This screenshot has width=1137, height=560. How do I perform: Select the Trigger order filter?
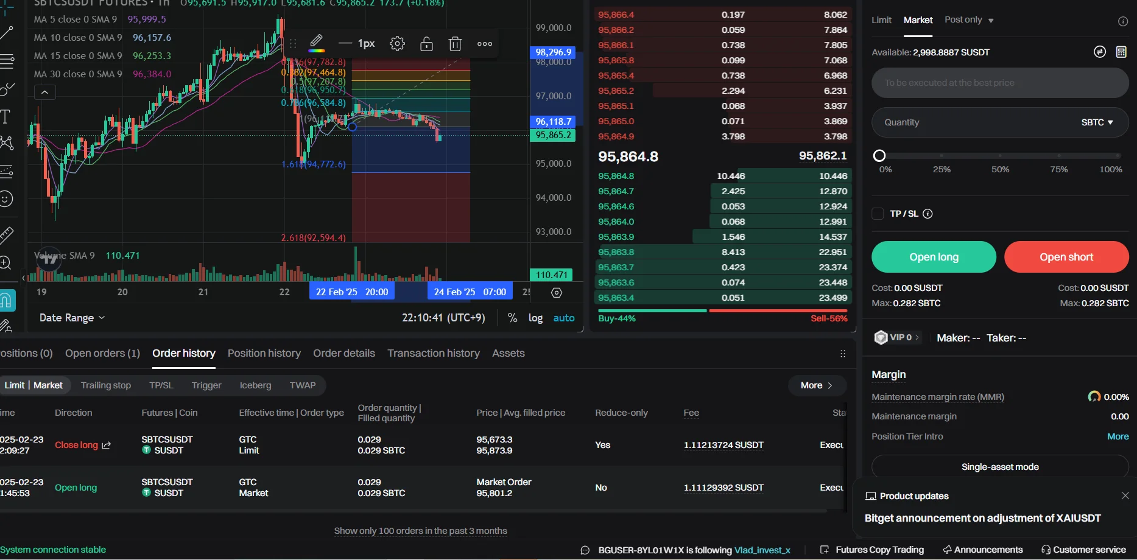(x=206, y=385)
